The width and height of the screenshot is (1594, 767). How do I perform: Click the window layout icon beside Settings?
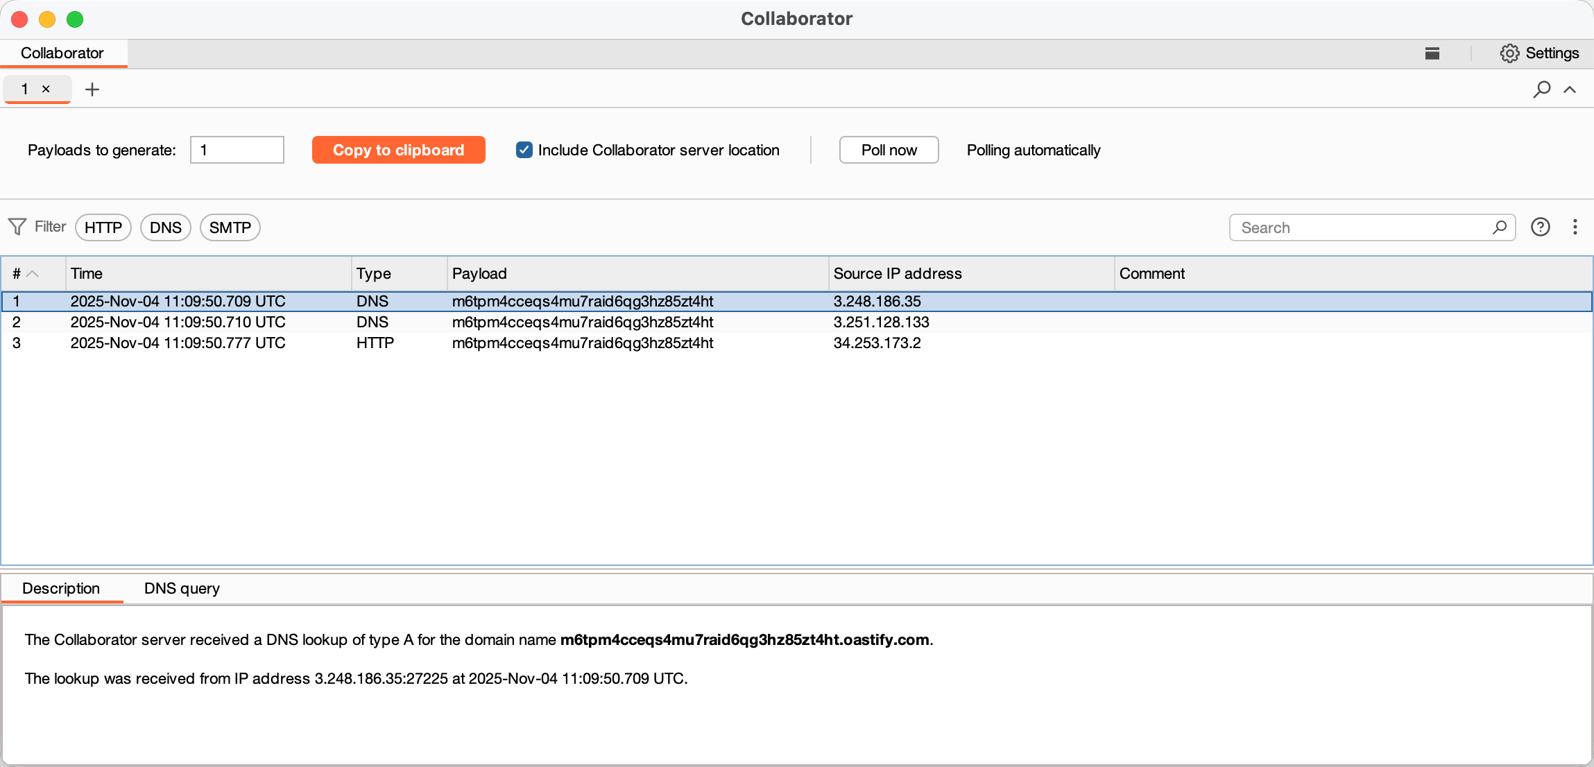click(1432, 53)
